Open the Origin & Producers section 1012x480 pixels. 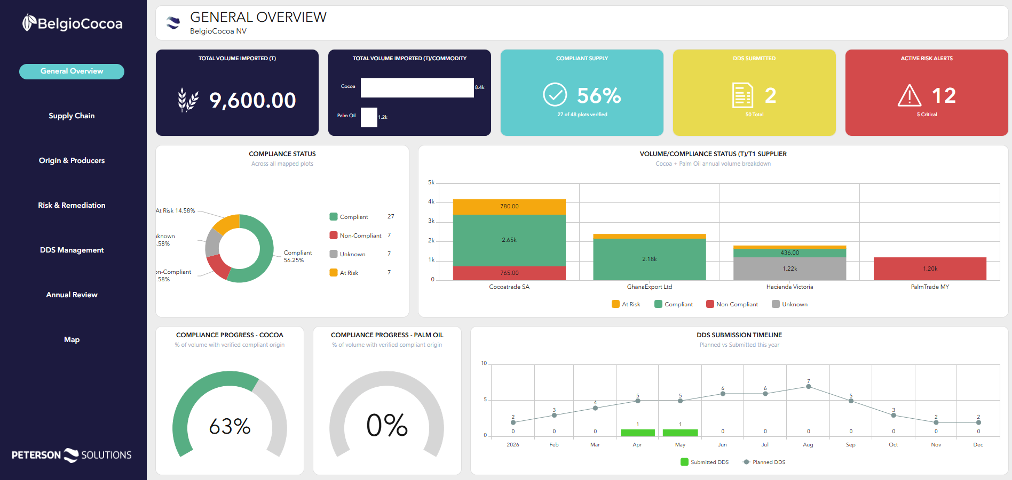point(72,160)
